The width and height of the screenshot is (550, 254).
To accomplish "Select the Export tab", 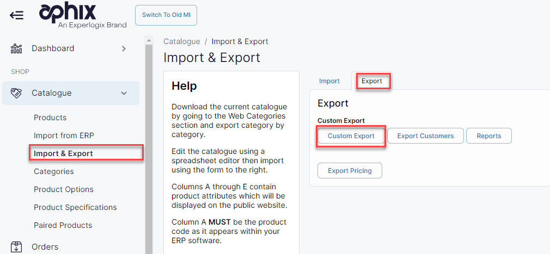I will [372, 81].
